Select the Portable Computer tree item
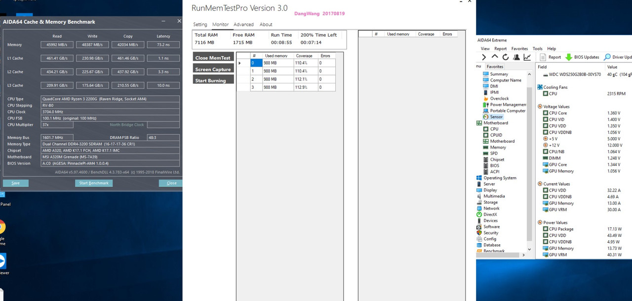 [504, 111]
